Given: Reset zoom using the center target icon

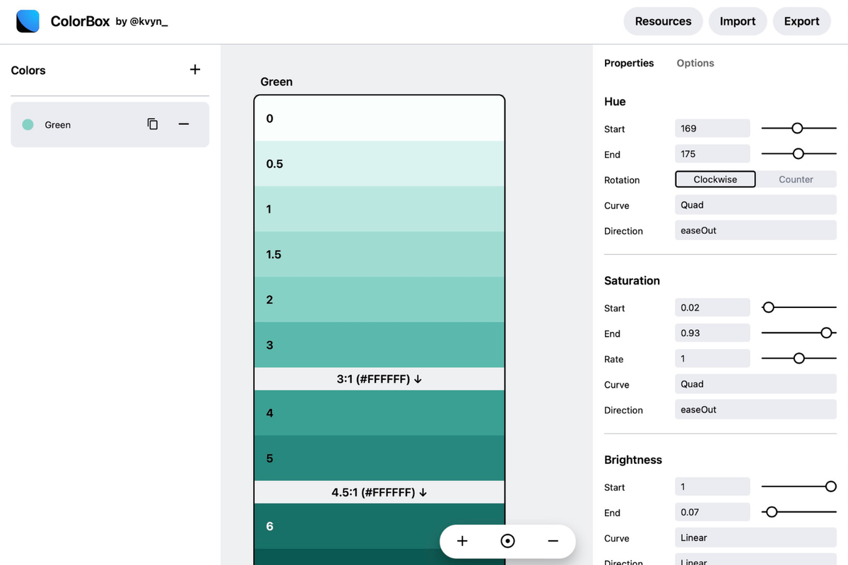Looking at the screenshot, I should [x=507, y=541].
